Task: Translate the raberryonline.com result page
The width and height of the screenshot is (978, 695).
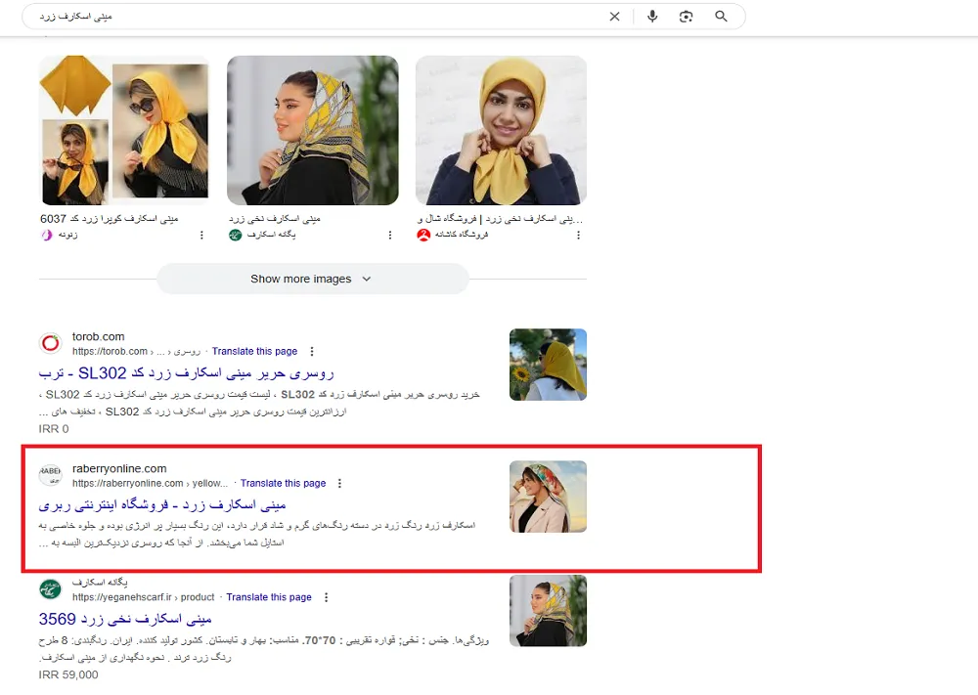Action: (x=284, y=484)
